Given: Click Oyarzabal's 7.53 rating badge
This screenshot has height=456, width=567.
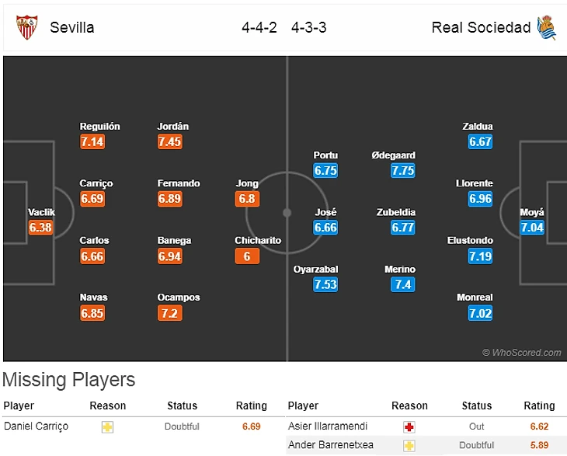Looking at the screenshot, I should tap(325, 285).
